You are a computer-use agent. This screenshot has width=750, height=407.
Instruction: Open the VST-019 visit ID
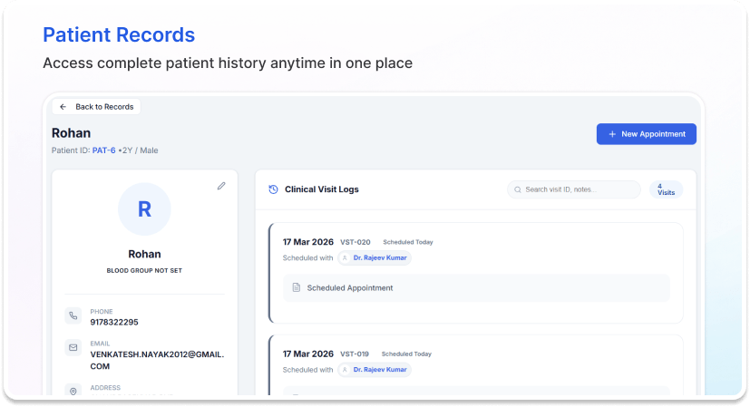click(356, 354)
